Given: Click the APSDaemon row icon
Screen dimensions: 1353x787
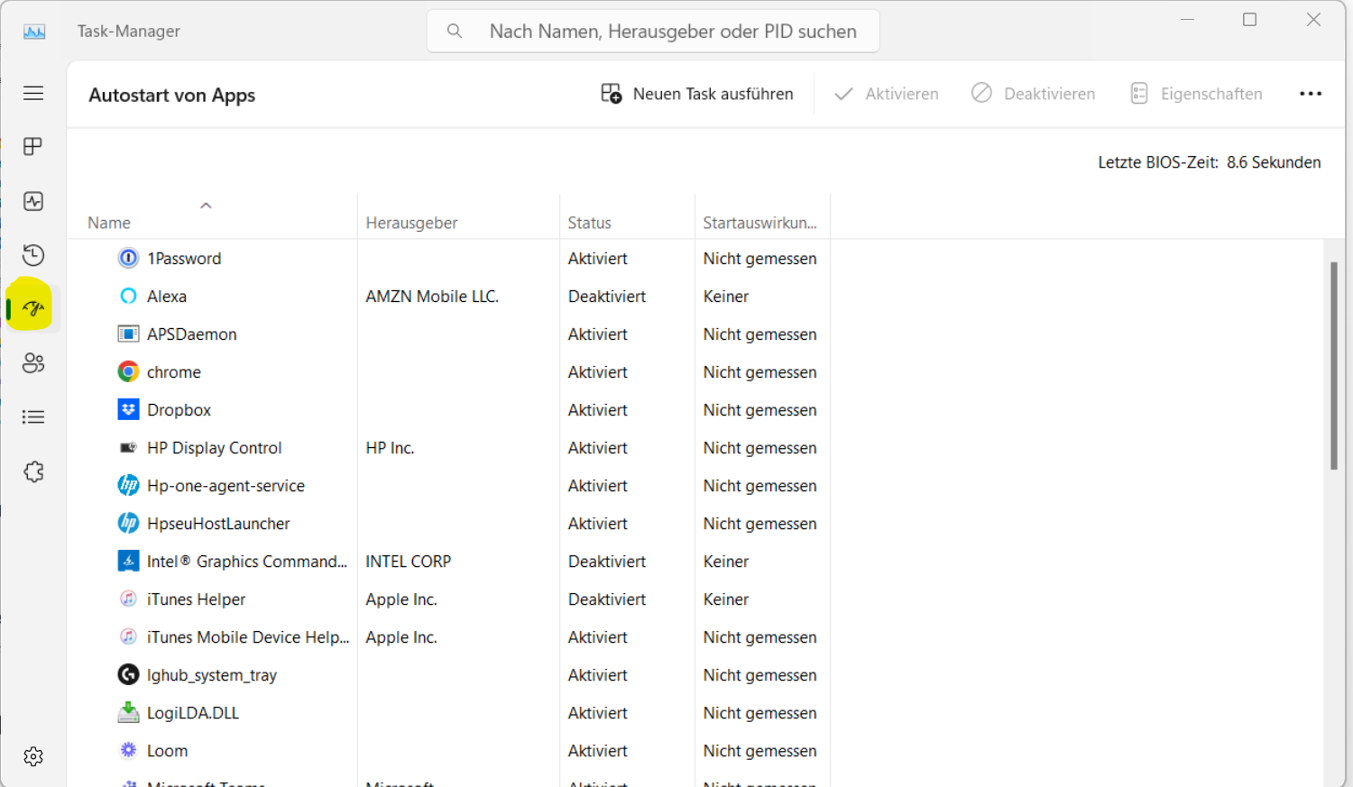Looking at the screenshot, I should (x=129, y=334).
